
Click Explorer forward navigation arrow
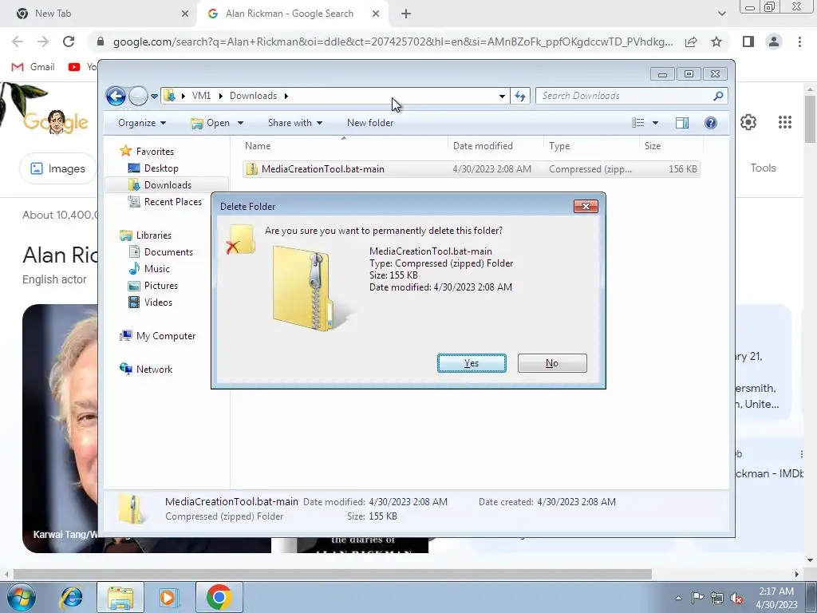click(138, 96)
